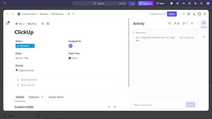This screenshot has width=212, height=119.
Task: Advance status with the arrow next to IN PROGRESS
Action: click(x=33, y=46)
